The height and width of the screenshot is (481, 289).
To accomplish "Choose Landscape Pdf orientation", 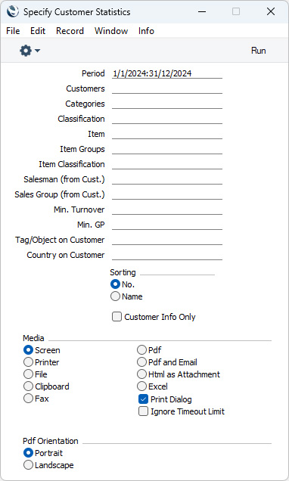I will point(28,465).
